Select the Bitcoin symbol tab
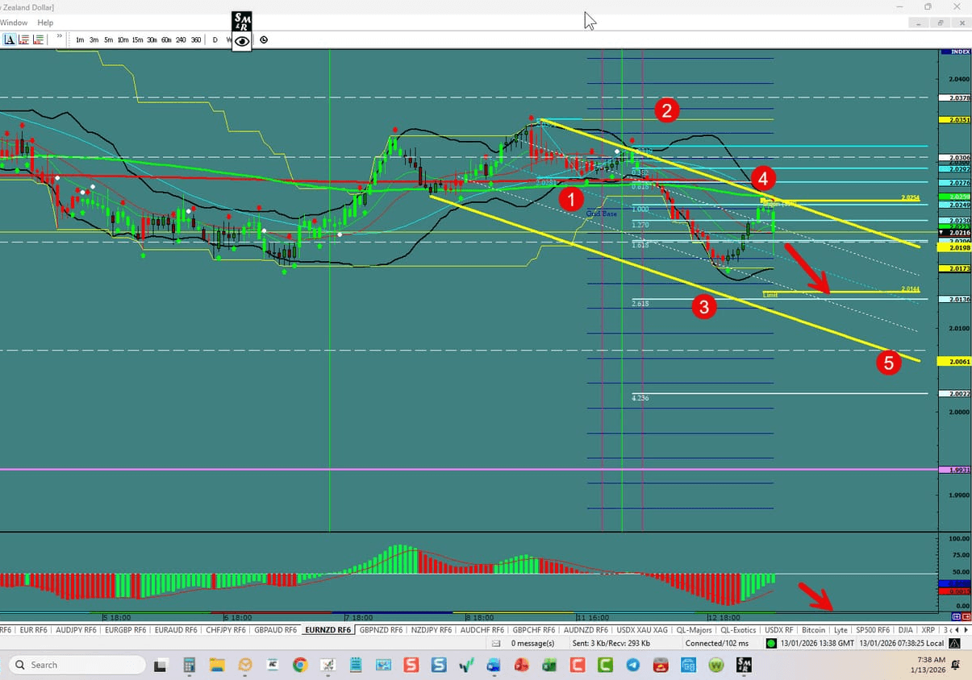972x680 pixels. 813,629
